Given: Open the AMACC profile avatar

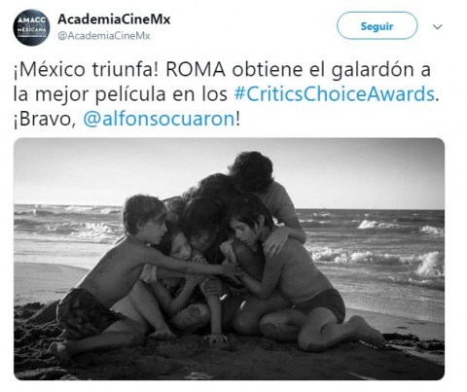Looking at the screenshot, I should click(x=31, y=27).
